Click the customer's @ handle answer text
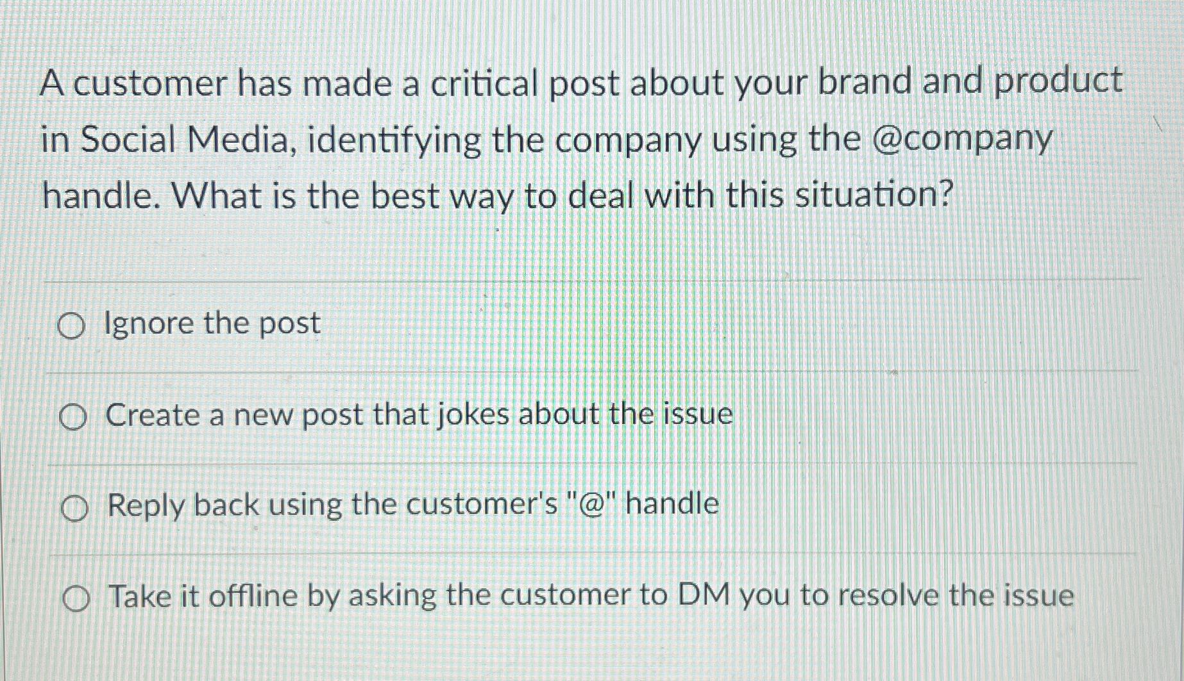Screen dimensions: 1184x681 [x=410, y=506]
